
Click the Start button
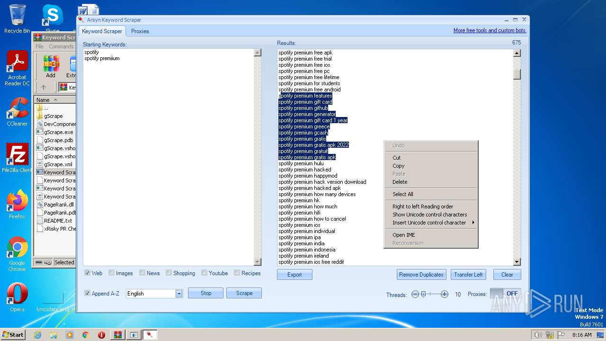pos(13,335)
